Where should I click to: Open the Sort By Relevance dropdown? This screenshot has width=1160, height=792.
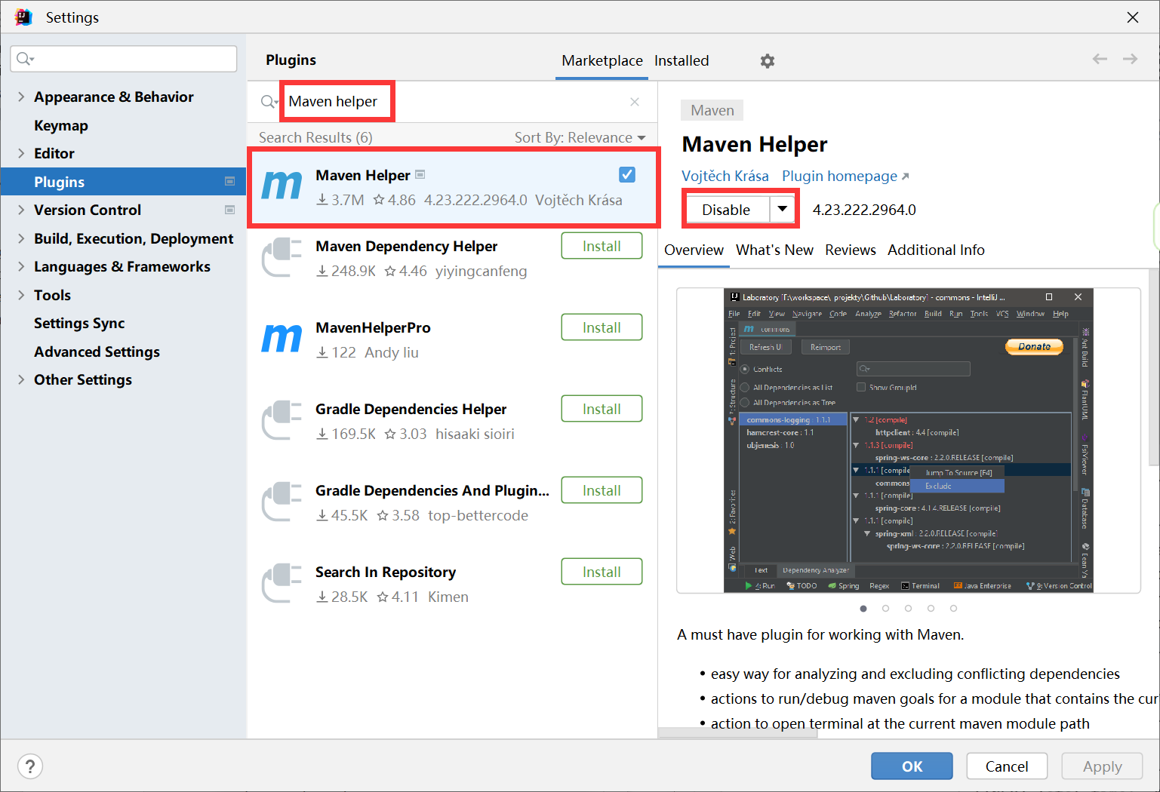580,137
